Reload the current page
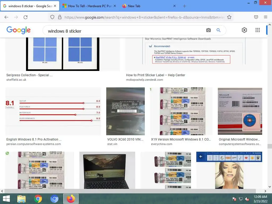 point(25,17)
